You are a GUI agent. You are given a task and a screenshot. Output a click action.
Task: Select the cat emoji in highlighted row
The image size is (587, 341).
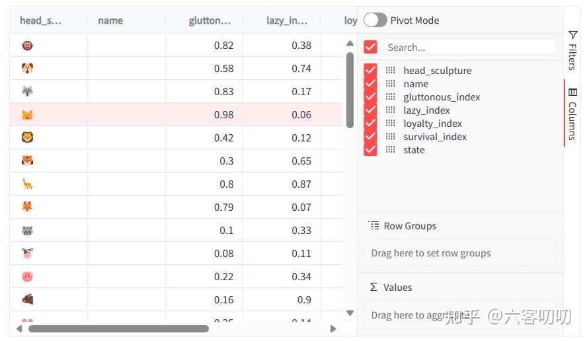[27, 114]
